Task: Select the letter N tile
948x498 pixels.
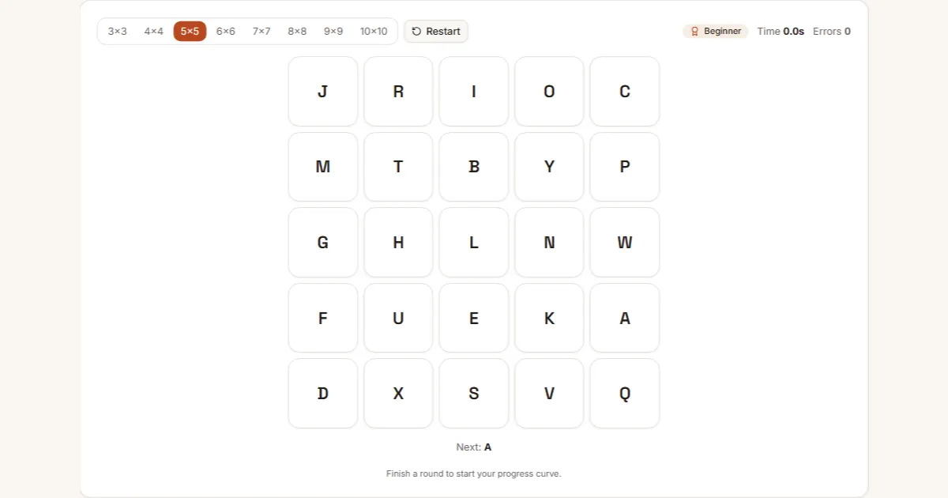Action: pos(549,243)
